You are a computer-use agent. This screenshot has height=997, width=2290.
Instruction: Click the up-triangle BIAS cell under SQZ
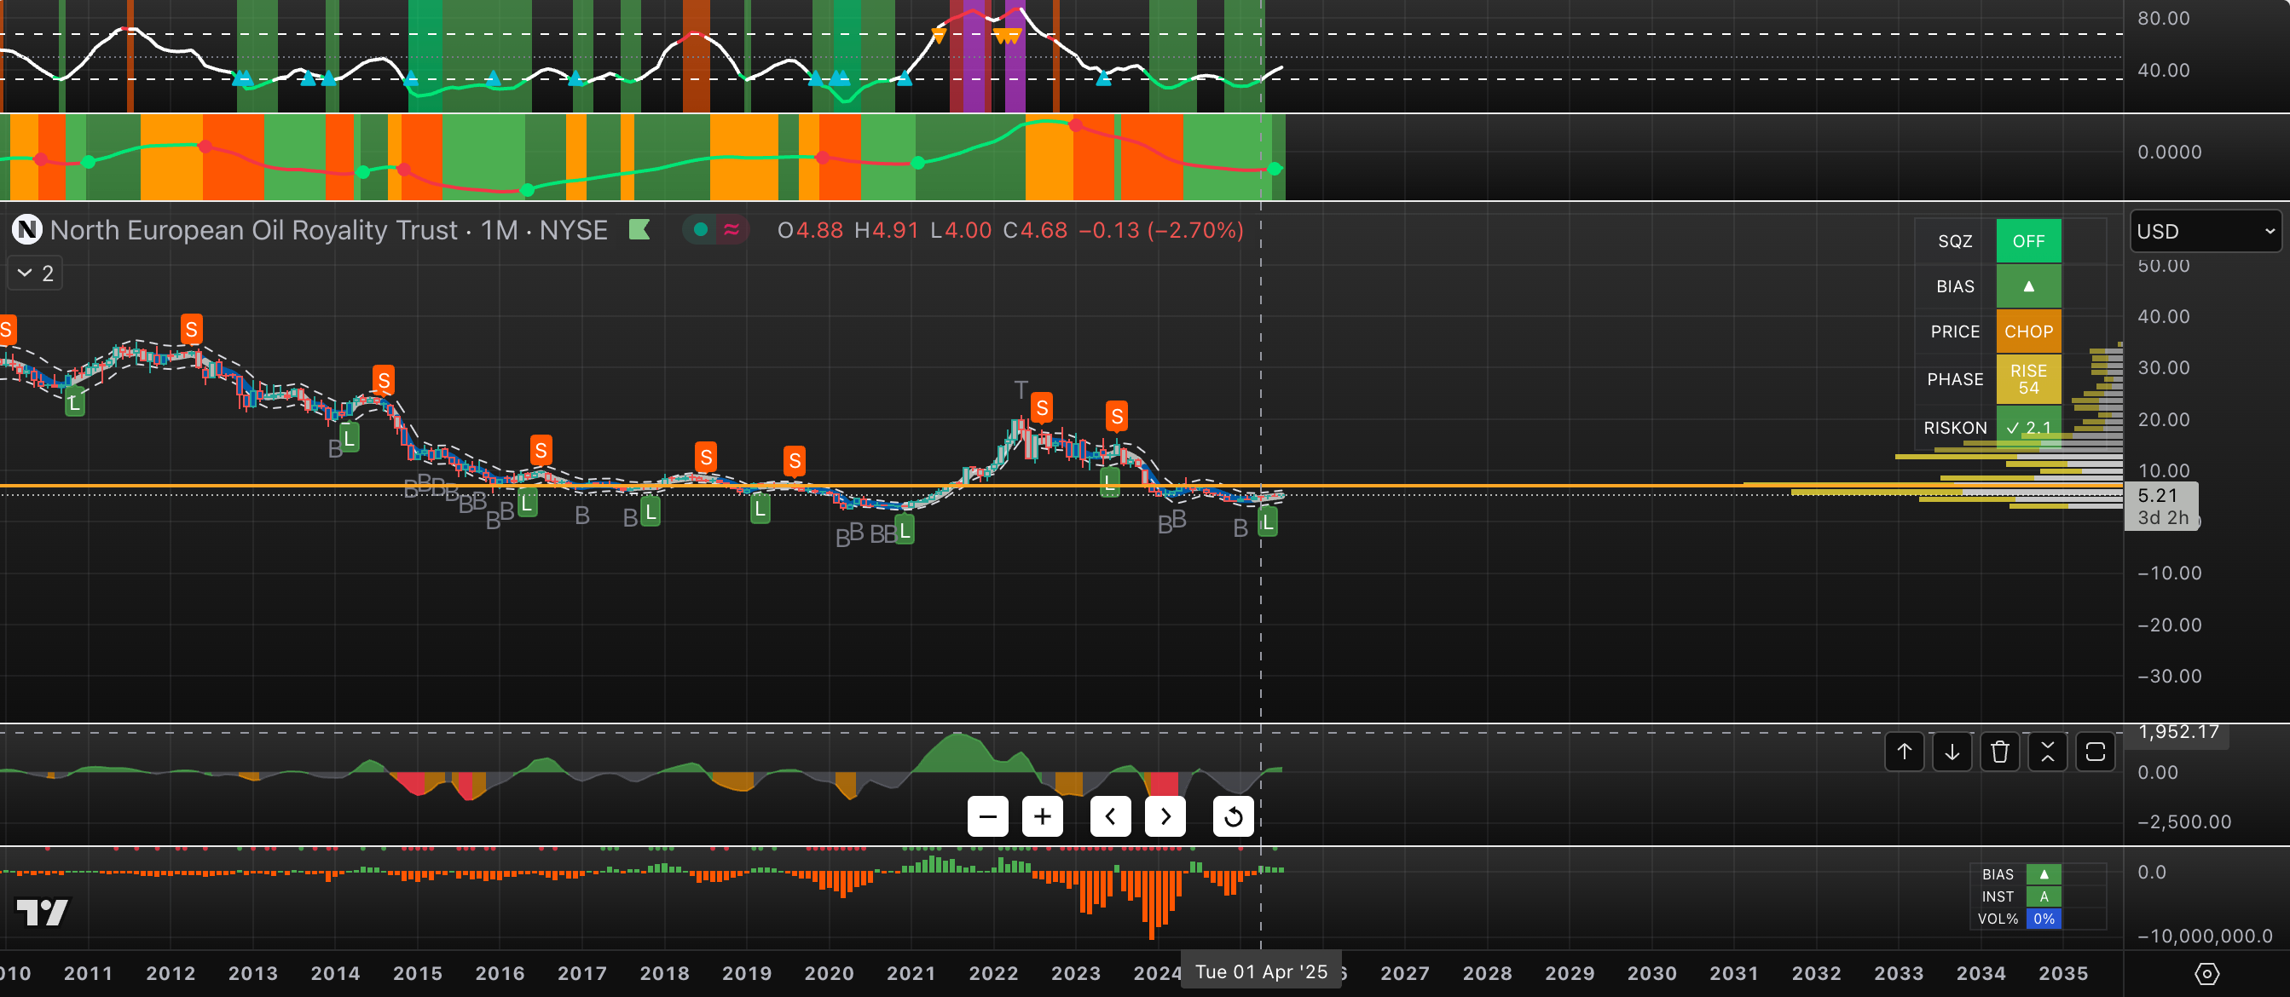click(2028, 286)
